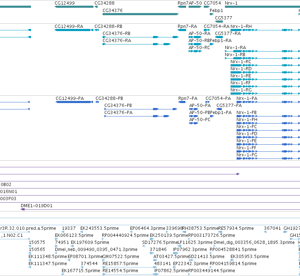Select the RH38753.5prime feature
The height and width of the screenshot is (276, 300).
pos(200,228)
